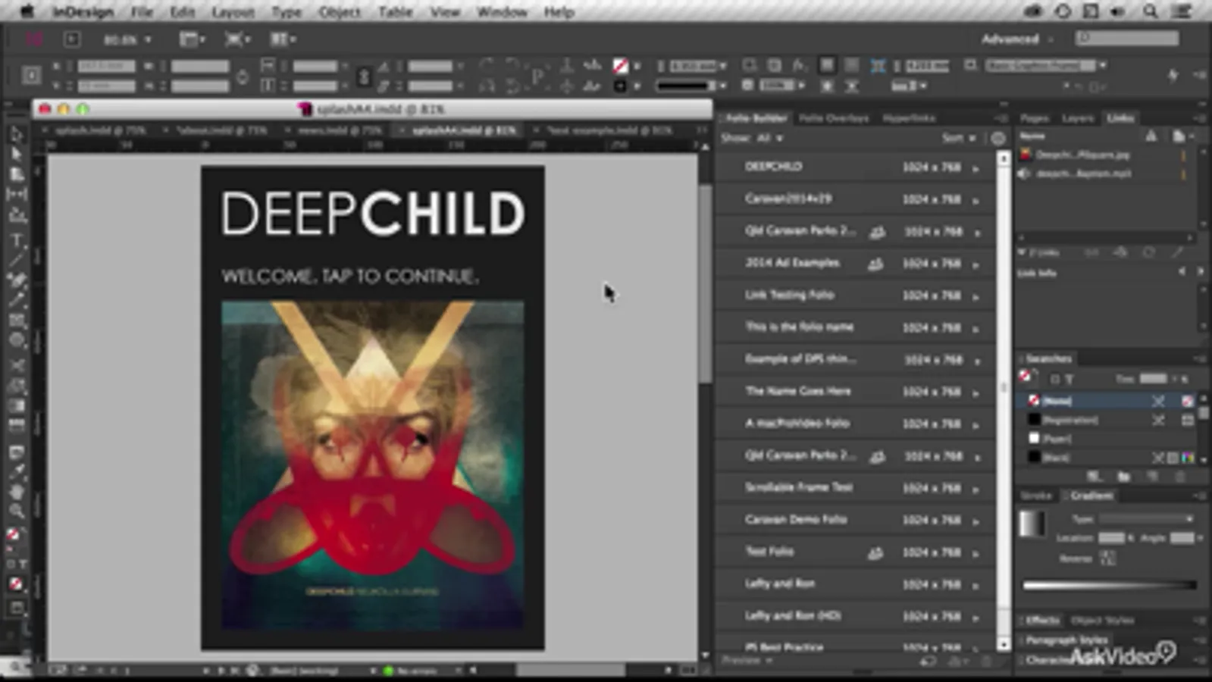Click the formatting affects text T icon in Swatches
The image size is (1212, 682).
click(1069, 379)
